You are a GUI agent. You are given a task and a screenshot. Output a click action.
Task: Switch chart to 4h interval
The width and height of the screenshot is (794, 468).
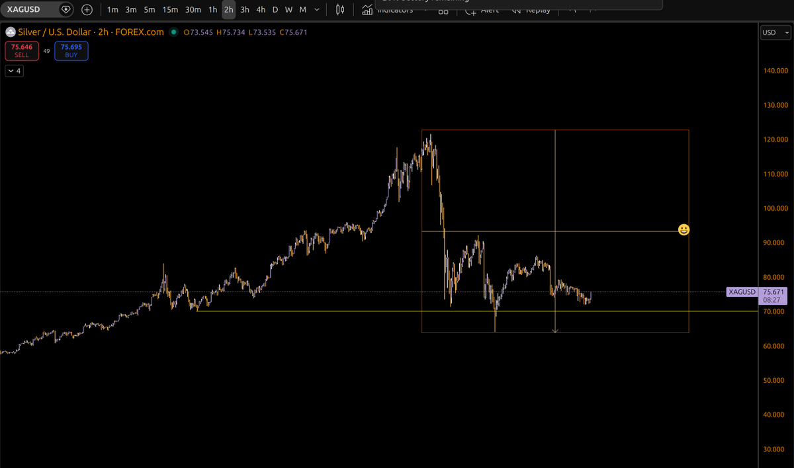(x=261, y=10)
